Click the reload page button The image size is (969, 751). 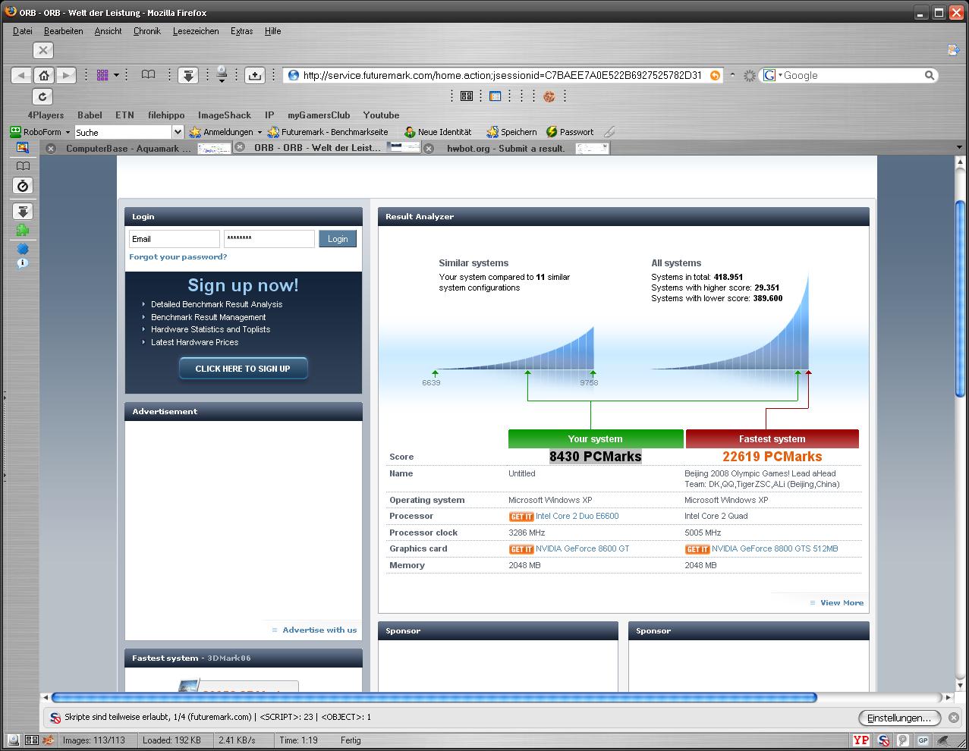(x=42, y=96)
